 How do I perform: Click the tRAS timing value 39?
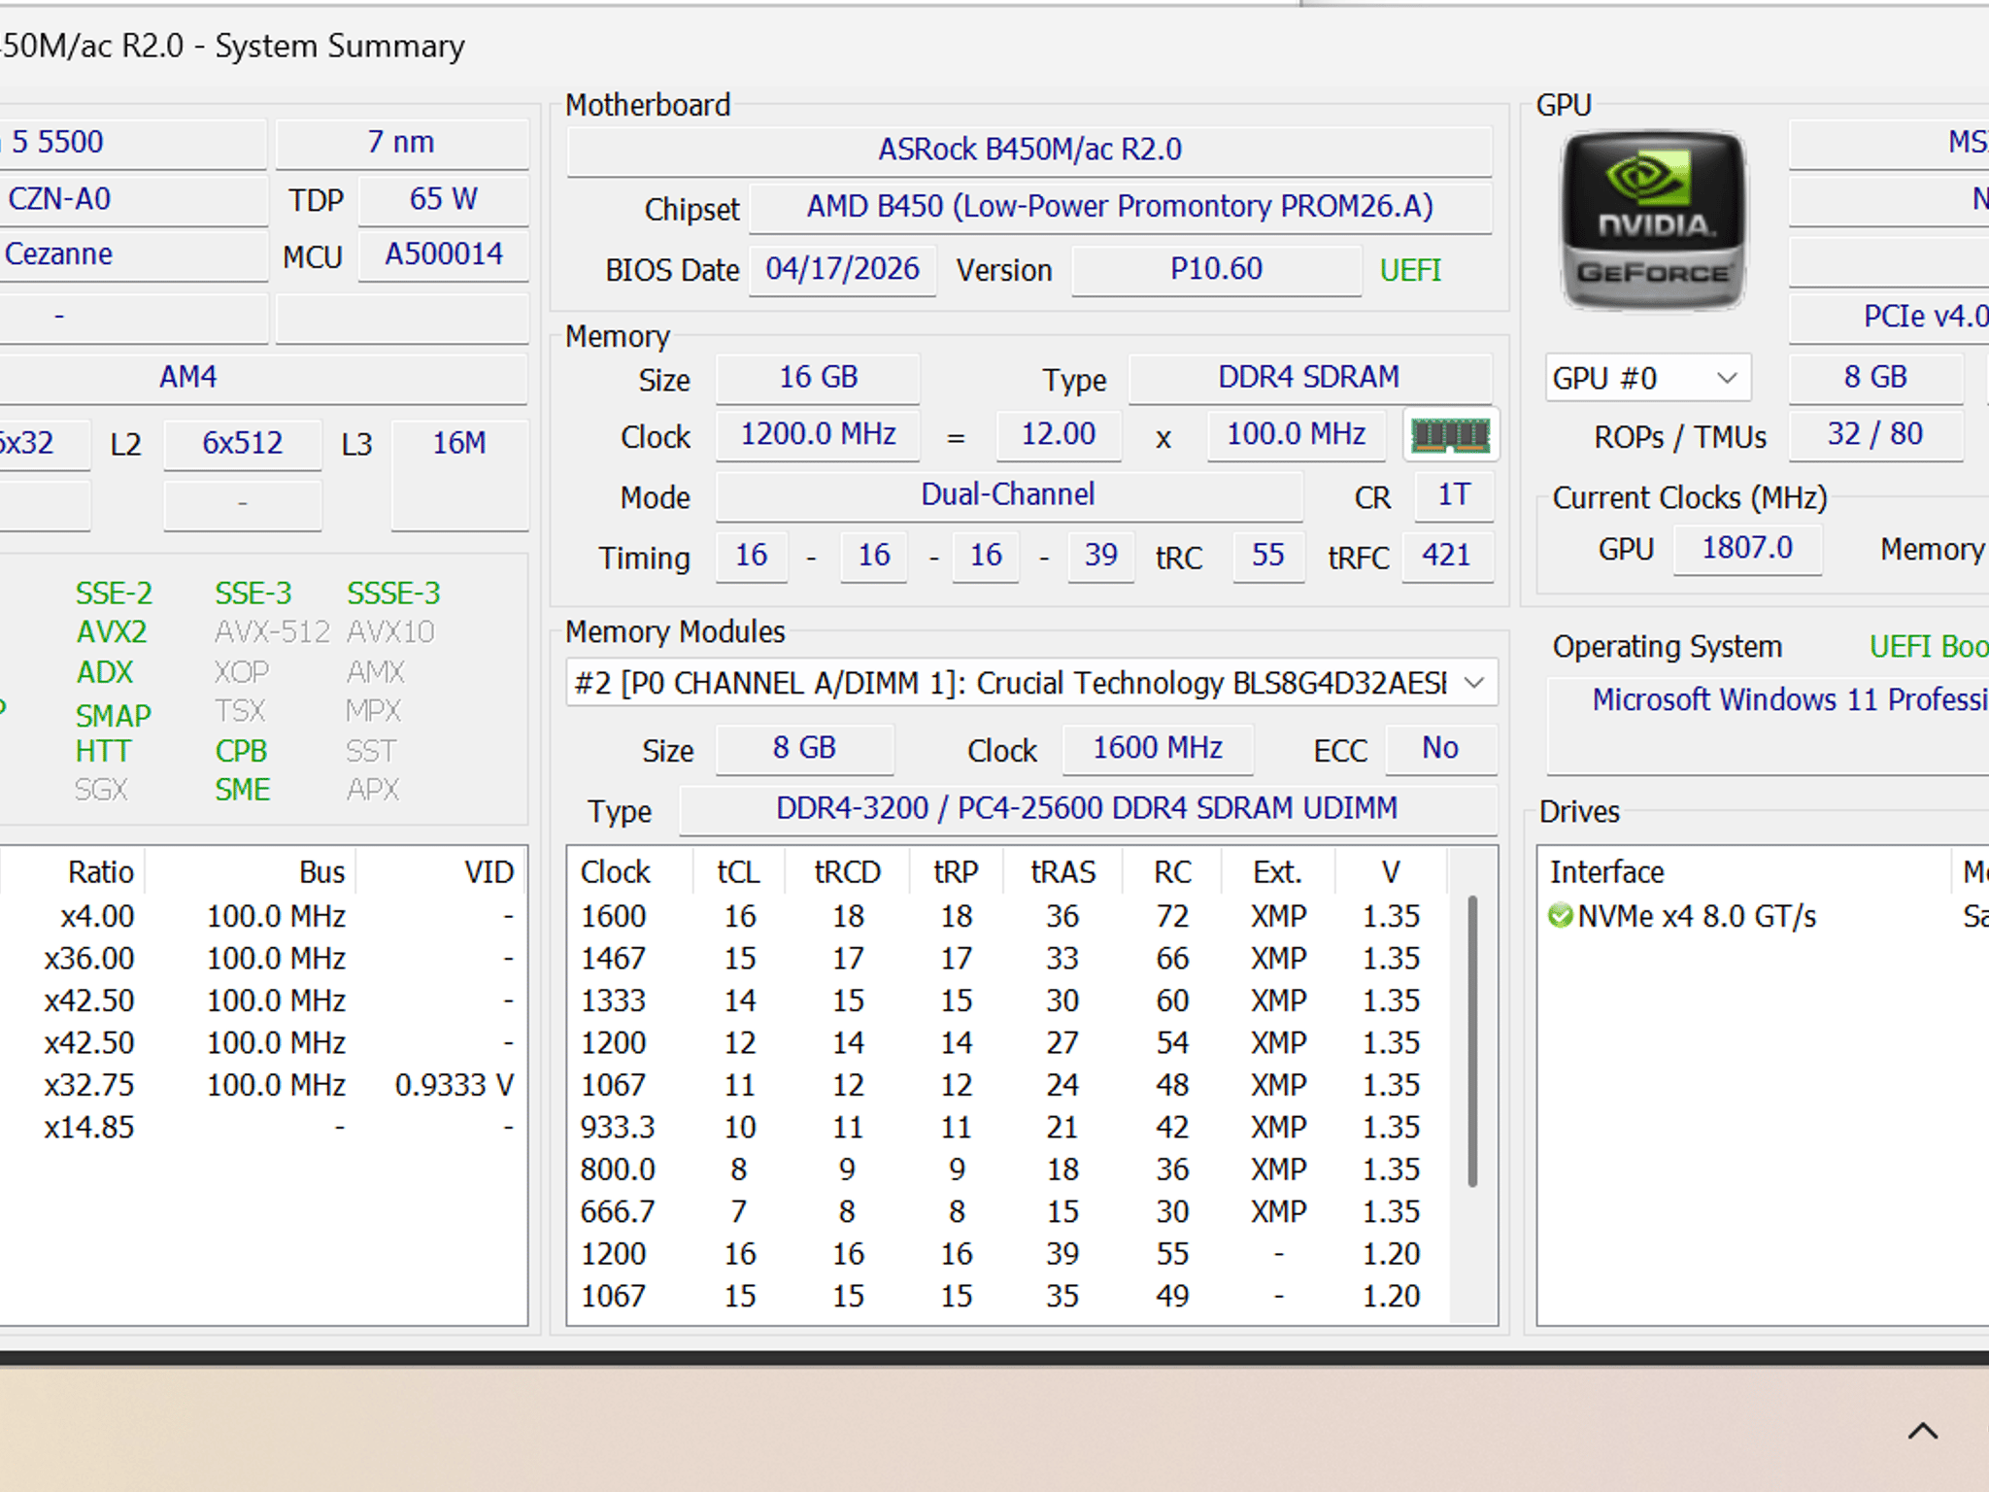point(1100,556)
